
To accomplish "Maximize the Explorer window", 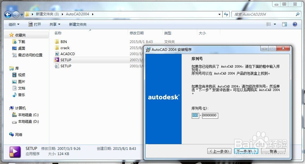I will pos(284,4).
